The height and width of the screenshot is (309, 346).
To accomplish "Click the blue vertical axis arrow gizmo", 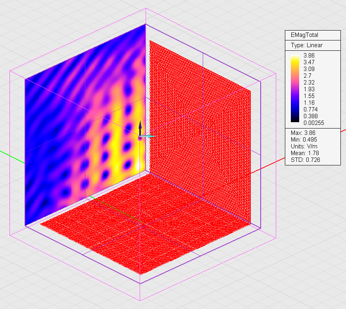I will pyautogui.click(x=140, y=128).
